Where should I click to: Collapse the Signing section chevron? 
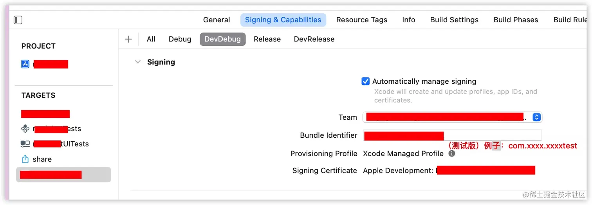tap(138, 62)
